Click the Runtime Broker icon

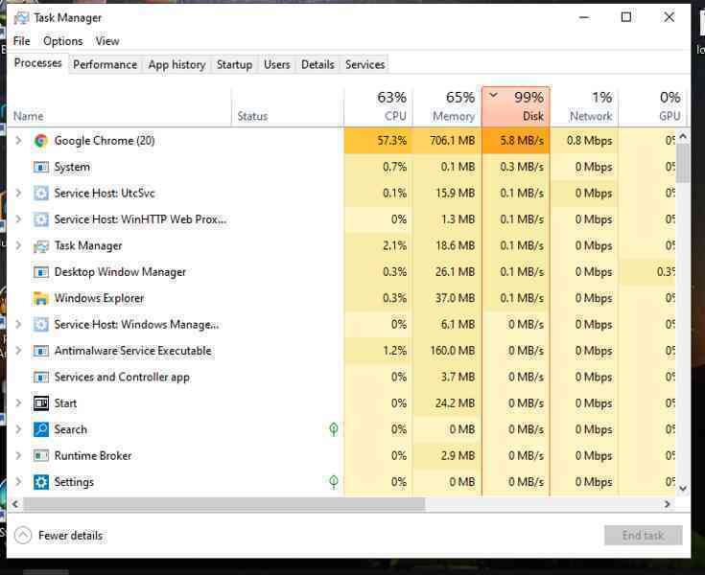tap(41, 456)
